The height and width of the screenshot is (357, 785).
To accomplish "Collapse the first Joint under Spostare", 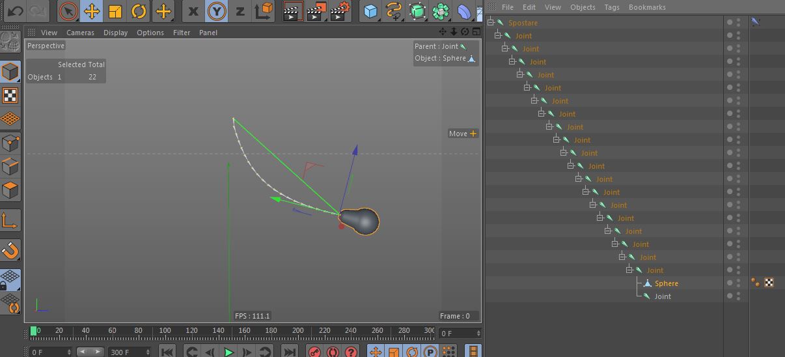I will coord(498,36).
